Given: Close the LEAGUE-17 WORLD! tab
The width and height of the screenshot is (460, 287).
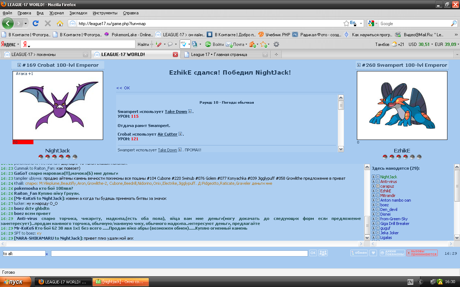Looking at the screenshot, I should [175, 55].
